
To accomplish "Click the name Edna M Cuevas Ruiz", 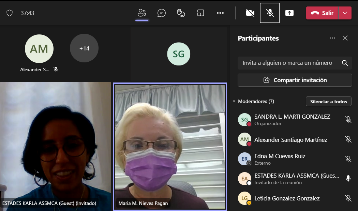I will click(x=280, y=156).
